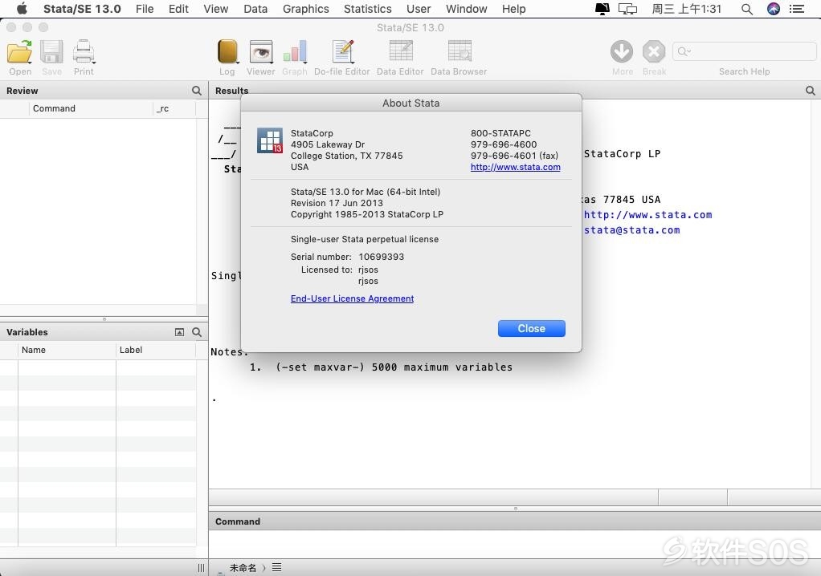This screenshot has height=576, width=821.
Task: Open the End-User License Agreement link
Action: coord(353,298)
